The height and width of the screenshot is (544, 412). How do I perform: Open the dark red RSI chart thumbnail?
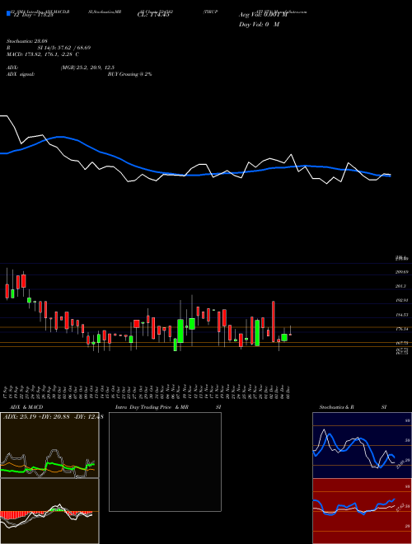[362, 511]
